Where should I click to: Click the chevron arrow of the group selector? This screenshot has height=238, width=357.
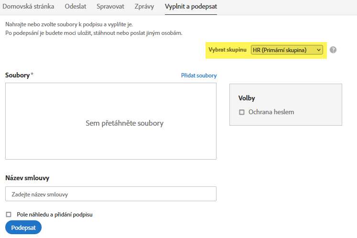tap(319, 50)
